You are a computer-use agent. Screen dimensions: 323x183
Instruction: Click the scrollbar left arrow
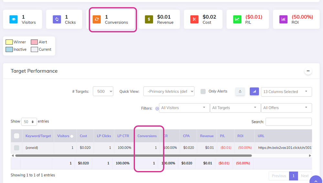pyautogui.click(x=13, y=156)
